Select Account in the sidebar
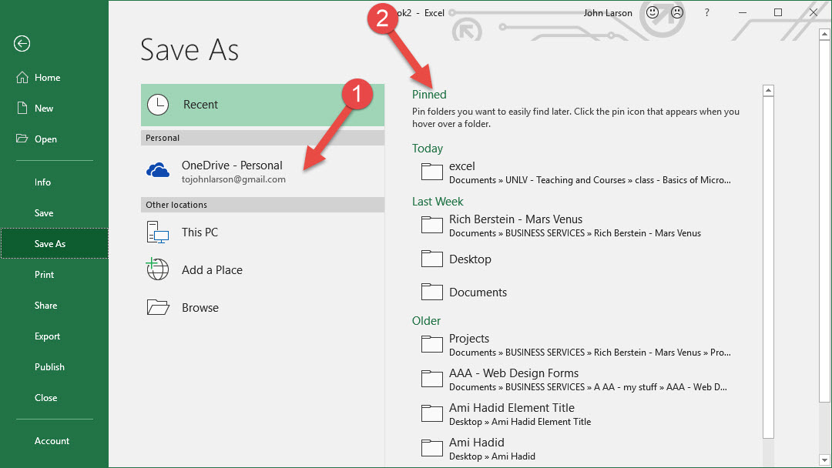832x468 pixels. pos(52,441)
